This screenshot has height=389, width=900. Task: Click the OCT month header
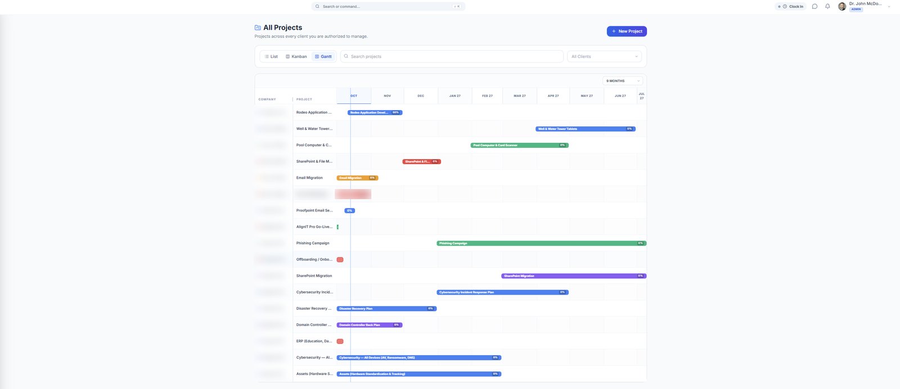tap(354, 96)
